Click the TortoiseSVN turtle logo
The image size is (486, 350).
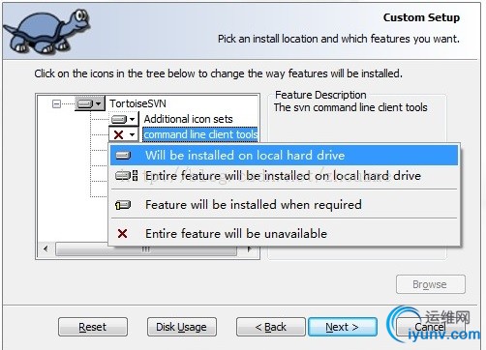point(47,31)
